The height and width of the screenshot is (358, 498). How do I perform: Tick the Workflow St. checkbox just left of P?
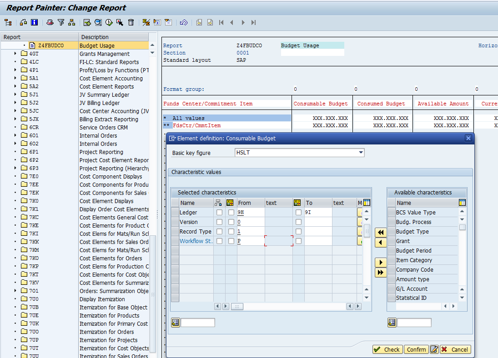pyautogui.click(x=231, y=241)
